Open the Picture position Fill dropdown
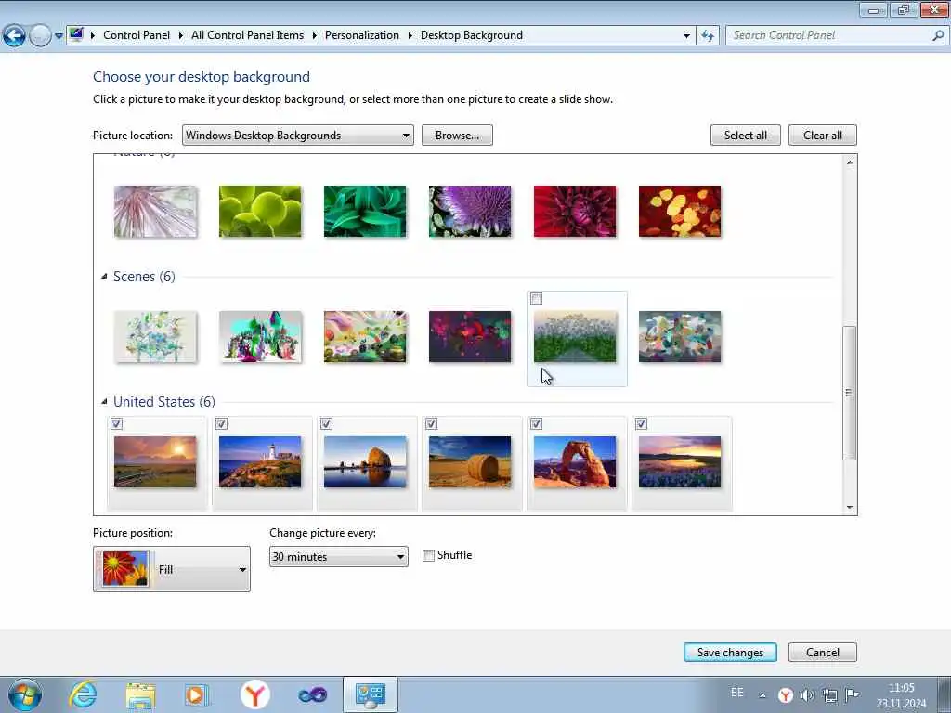The image size is (951, 713). tap(172, 569)
